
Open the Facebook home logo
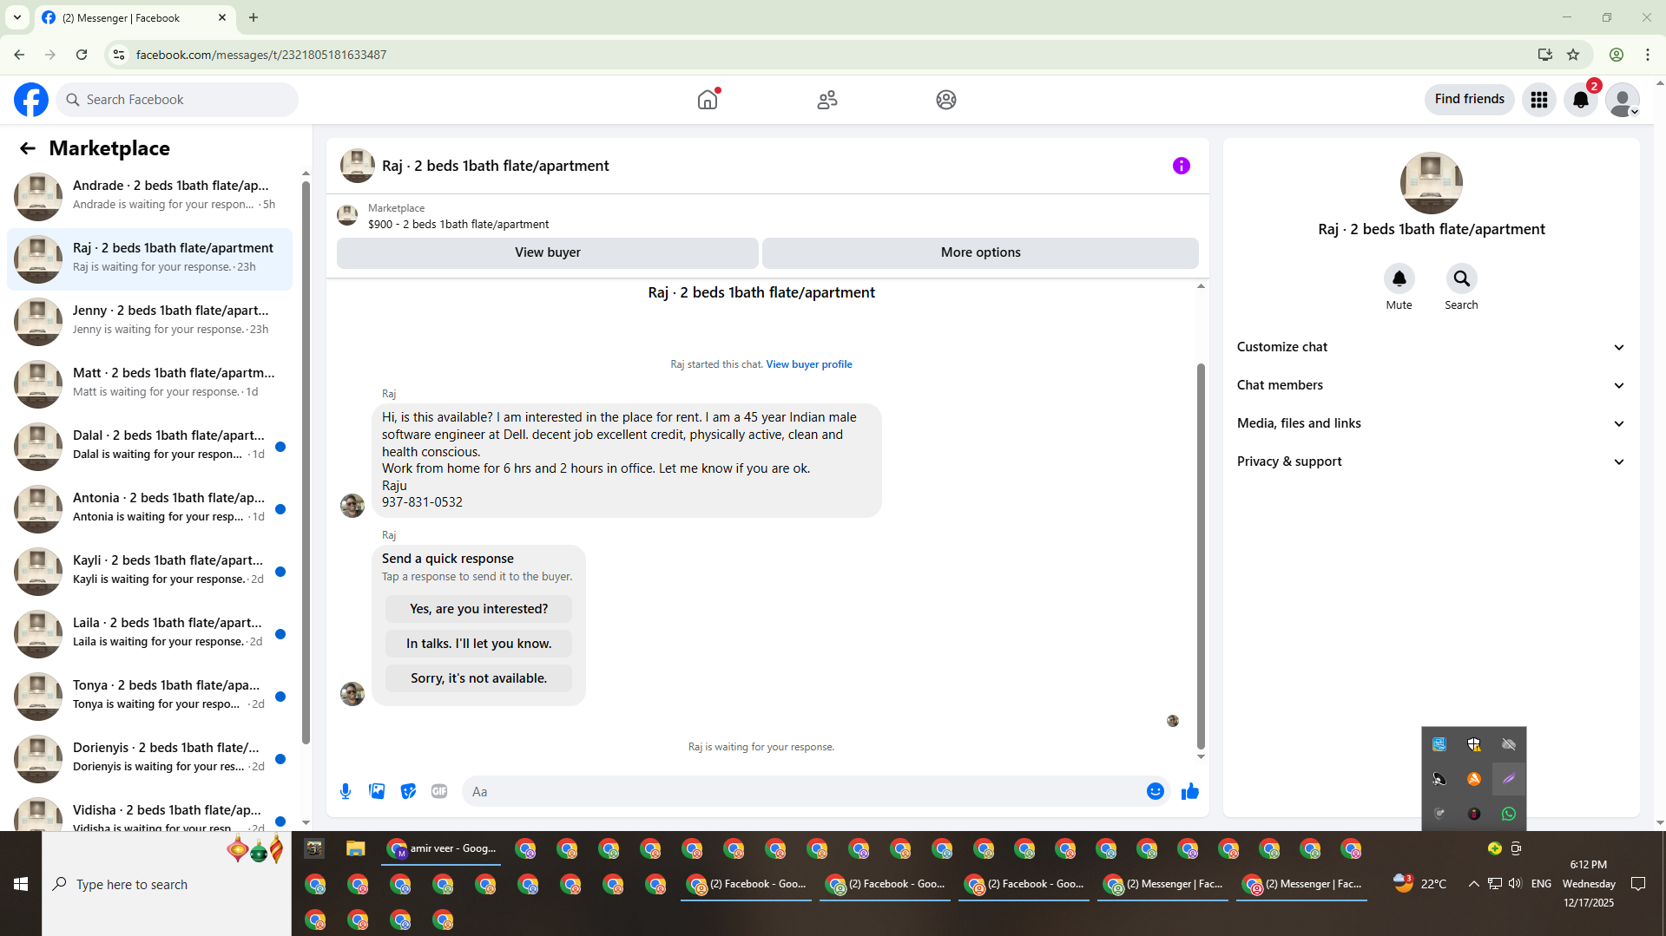[31, 100]
